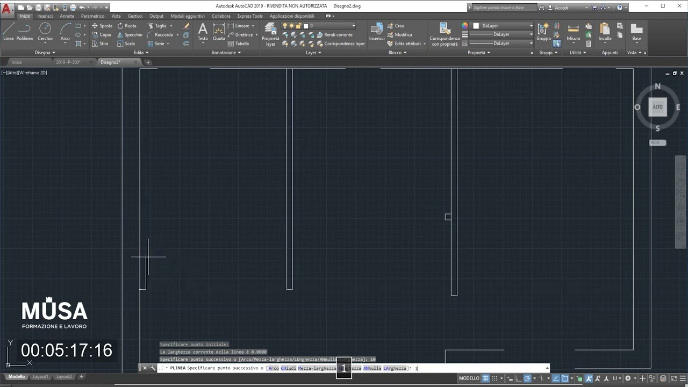Open Proprietà layer manager
The image size is (688, 387).
pyautogui.click(x=270, y=34)
